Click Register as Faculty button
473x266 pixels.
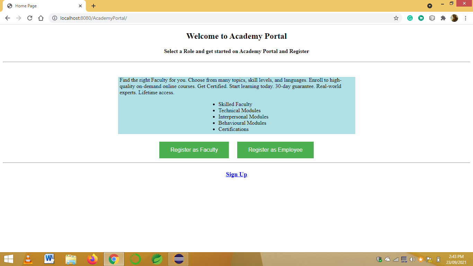(194, 150)
